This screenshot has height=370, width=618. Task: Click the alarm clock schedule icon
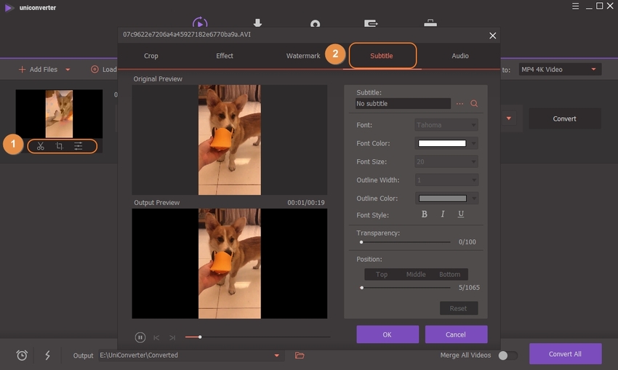pyautogui.click(x=23, y=355)
